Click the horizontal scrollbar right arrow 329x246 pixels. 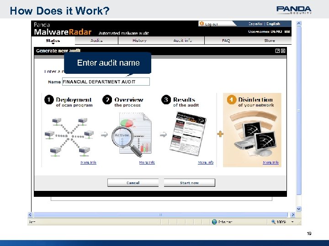coord(292,215)
